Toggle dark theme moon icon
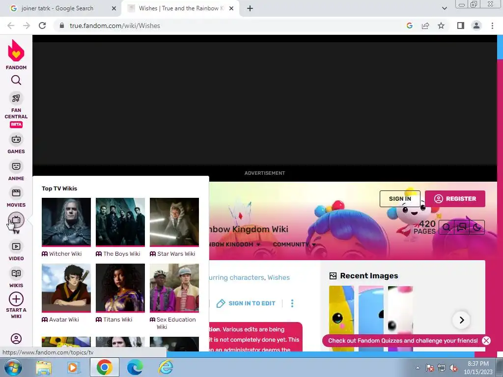503x377 pixels. coord(477,227)
